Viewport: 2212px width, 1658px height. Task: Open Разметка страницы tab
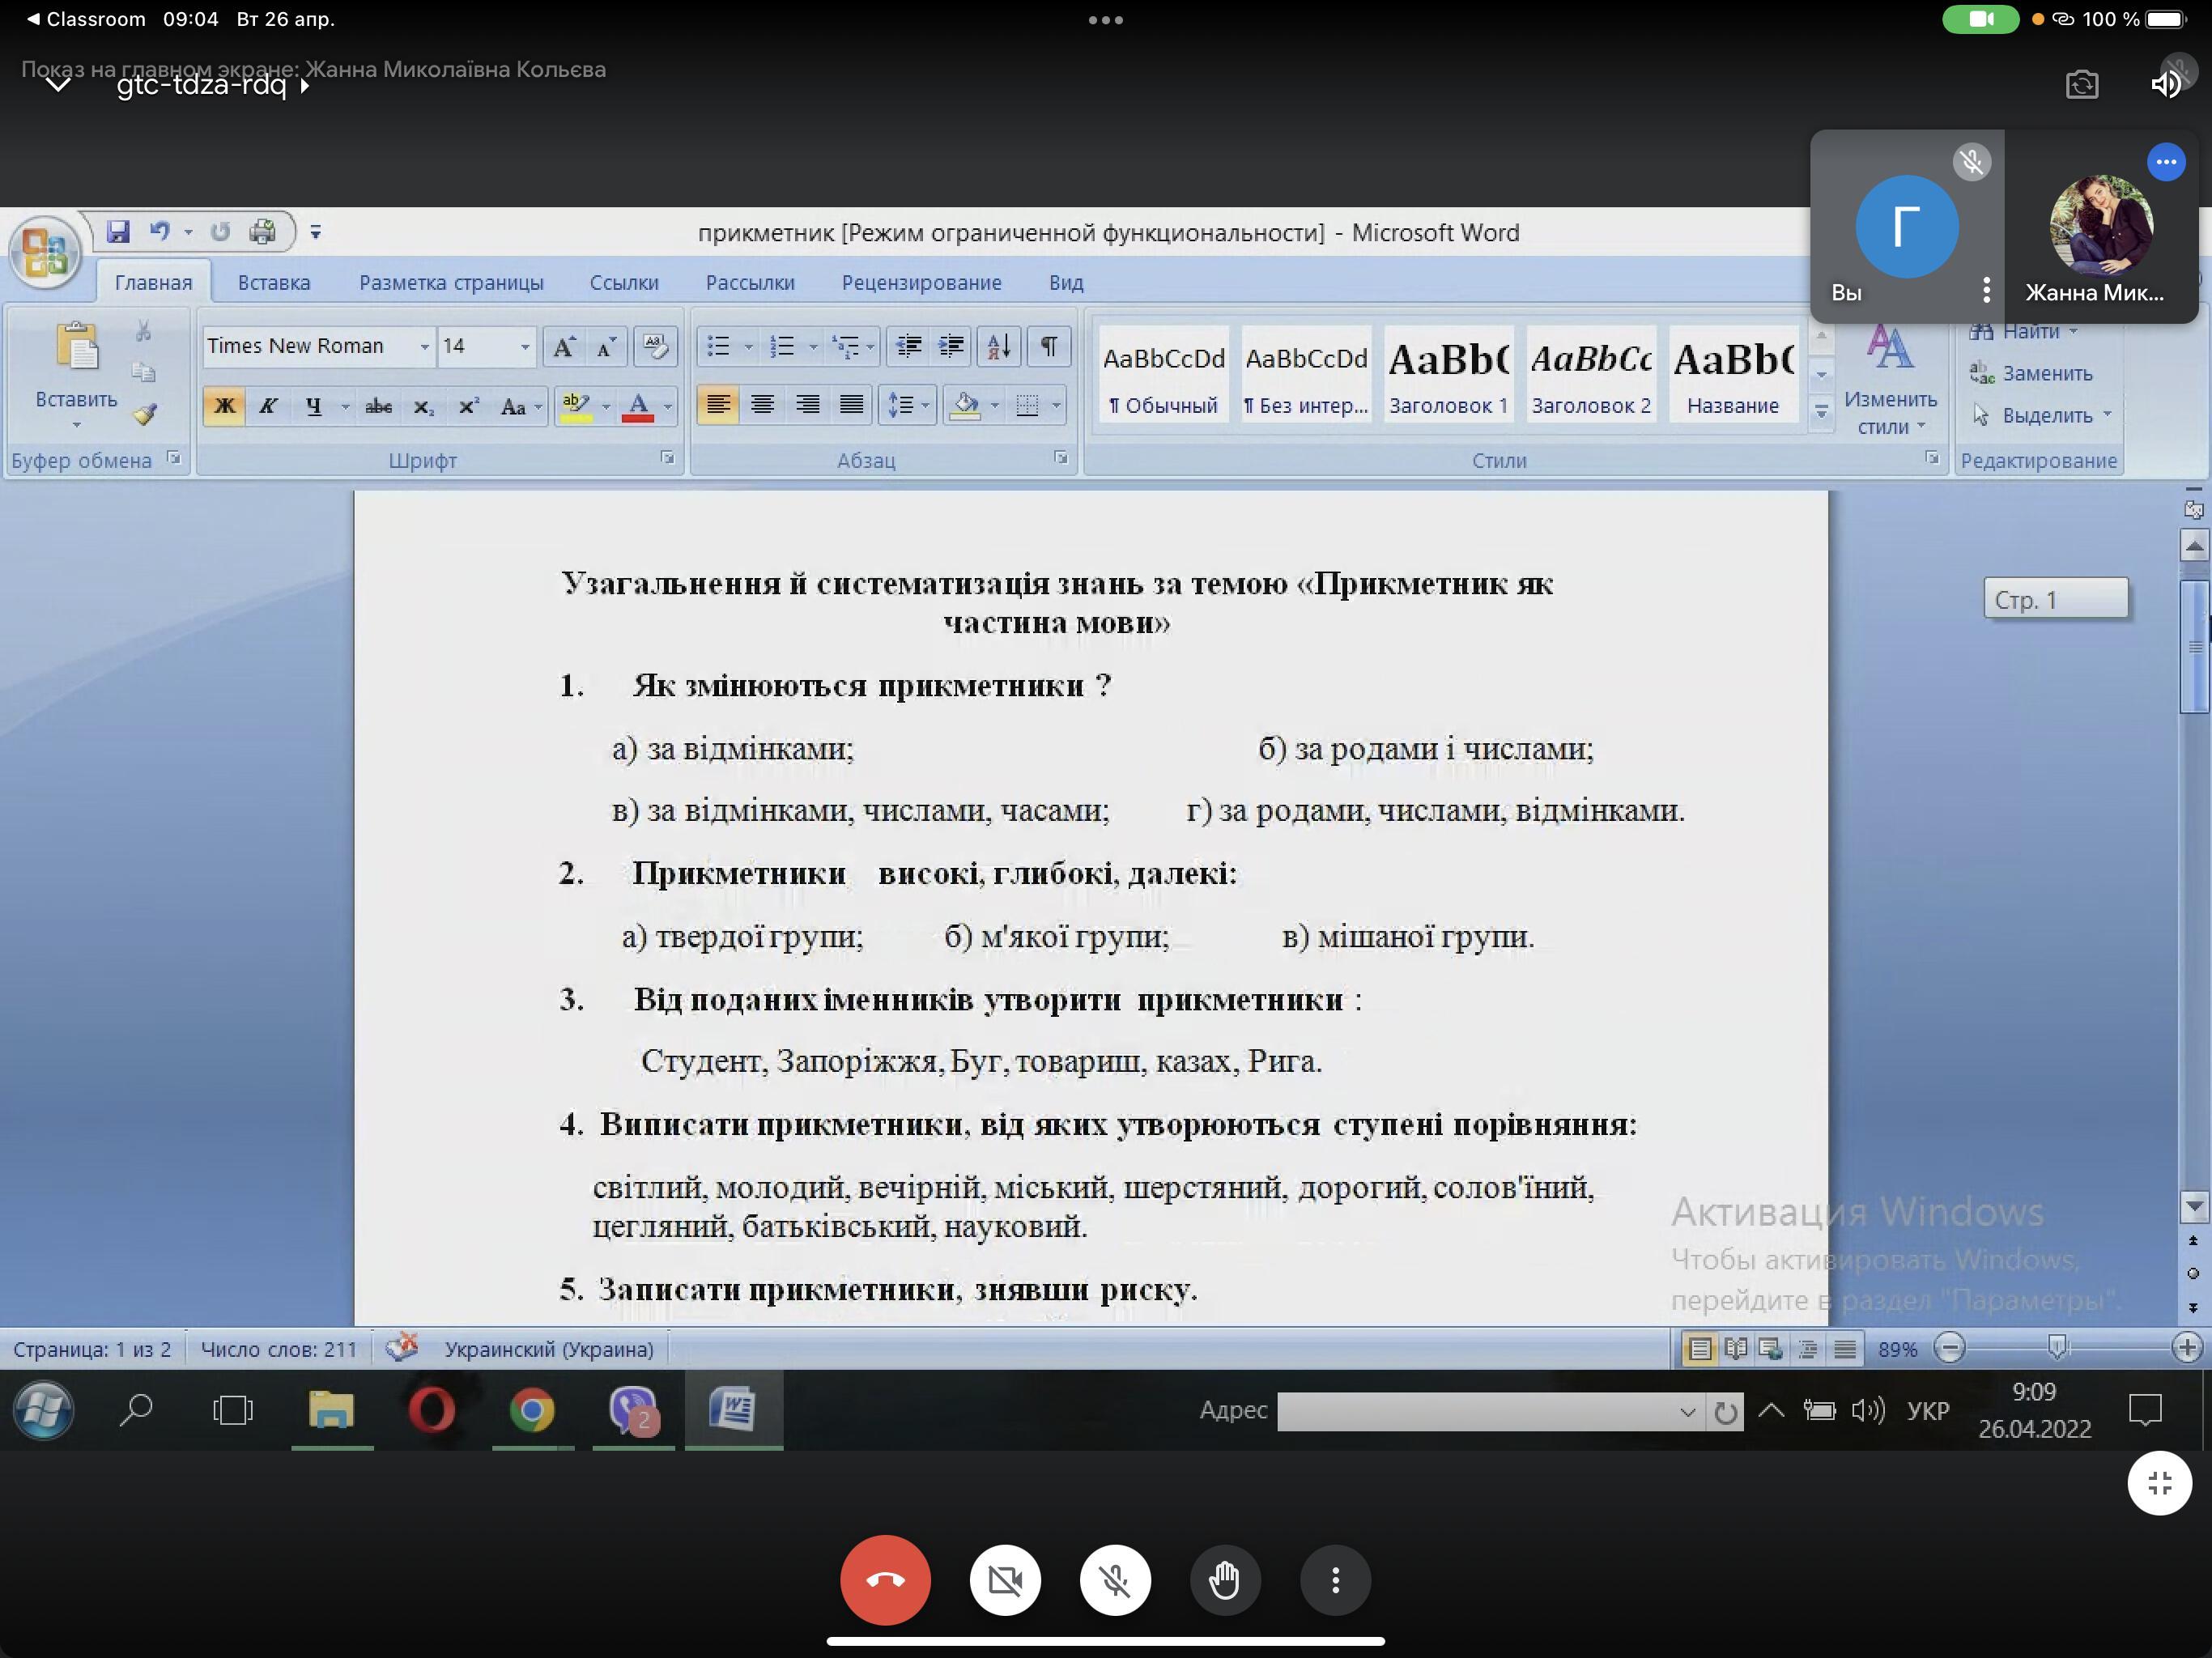(x=451, y=283)
